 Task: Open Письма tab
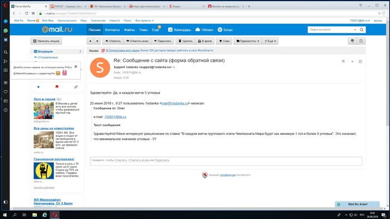click(95, 30)
